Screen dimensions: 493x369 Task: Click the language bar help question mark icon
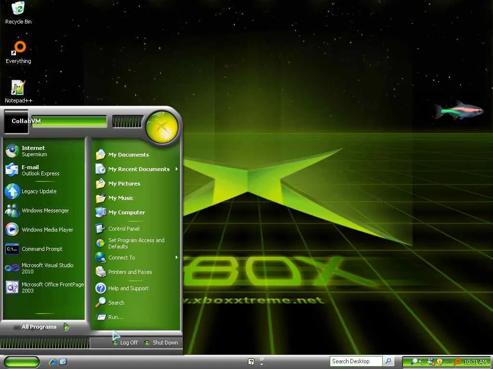(251, 362)
